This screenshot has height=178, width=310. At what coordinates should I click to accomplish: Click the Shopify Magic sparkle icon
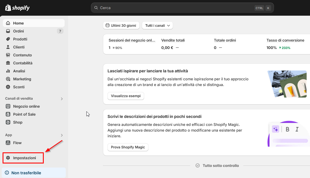[x=275, y=129]
